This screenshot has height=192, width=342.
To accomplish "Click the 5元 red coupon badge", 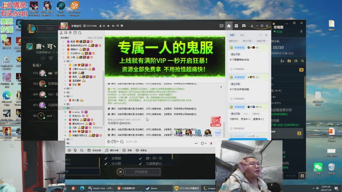I will [215, 121].
